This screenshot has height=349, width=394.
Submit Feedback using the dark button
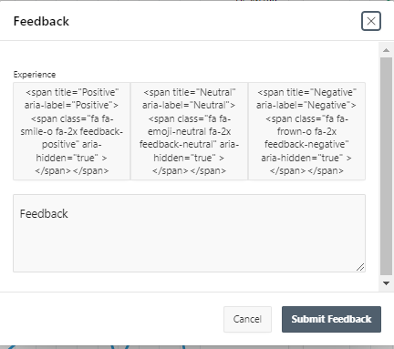331,319
